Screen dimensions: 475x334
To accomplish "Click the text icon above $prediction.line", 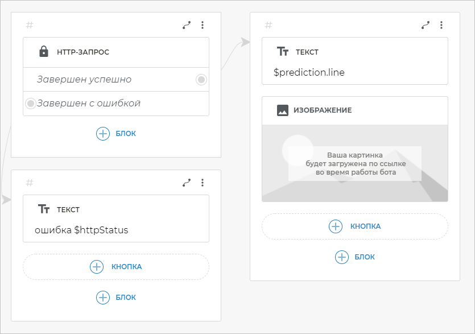I will tap(282, 52).
